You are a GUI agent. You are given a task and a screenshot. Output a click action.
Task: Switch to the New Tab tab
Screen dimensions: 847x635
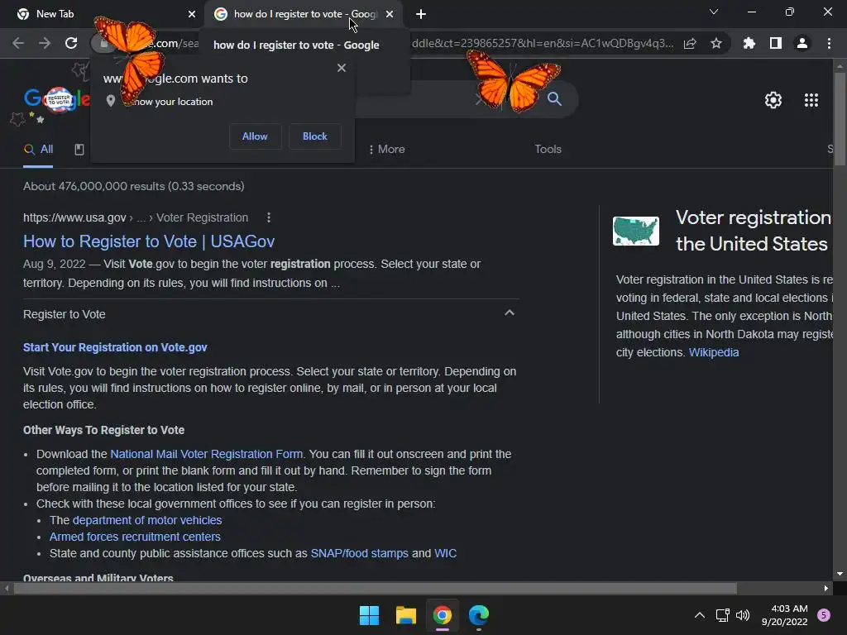pyautogui.click(x=102, y=14)
